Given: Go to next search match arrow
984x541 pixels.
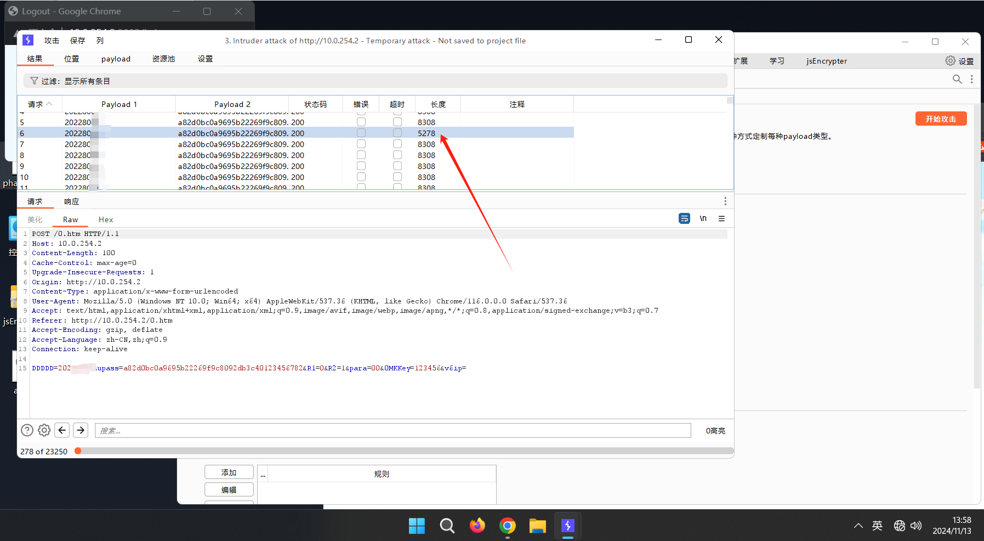Looking at the screenshot, I should pos(81,430).
